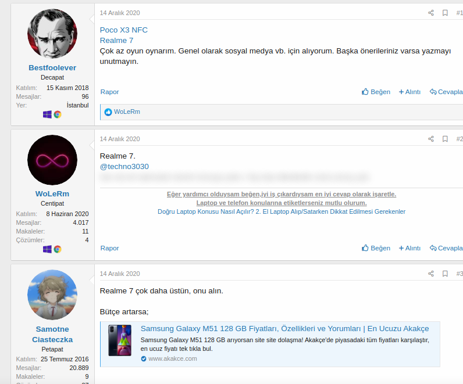Open post #2 date 14 Aralık 2020
463x384 pixels.
point(120,139)
